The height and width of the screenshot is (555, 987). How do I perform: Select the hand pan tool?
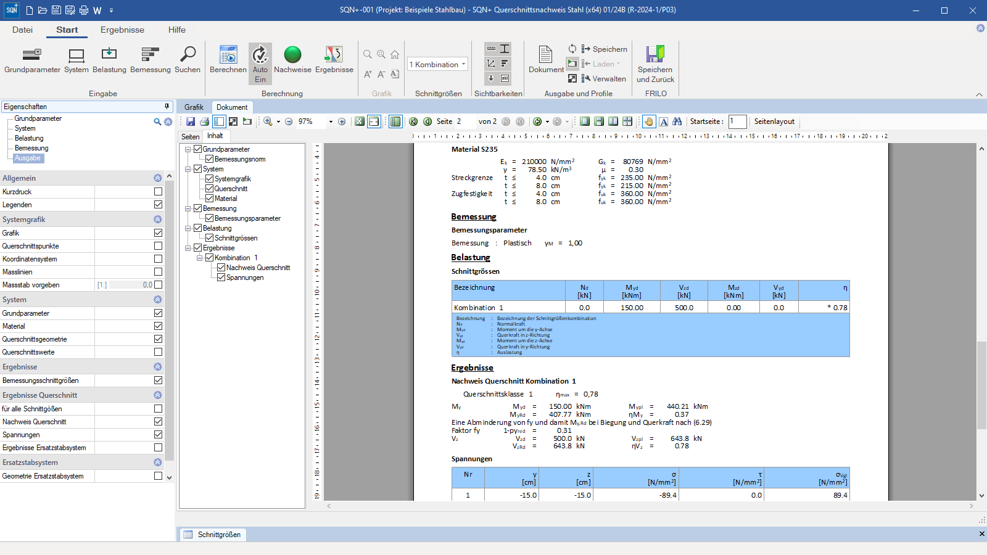coord(649,121)
